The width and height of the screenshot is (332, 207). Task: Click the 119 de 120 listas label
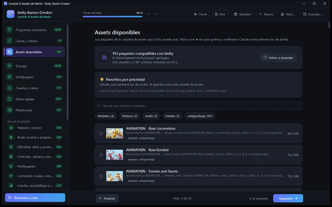92,13
